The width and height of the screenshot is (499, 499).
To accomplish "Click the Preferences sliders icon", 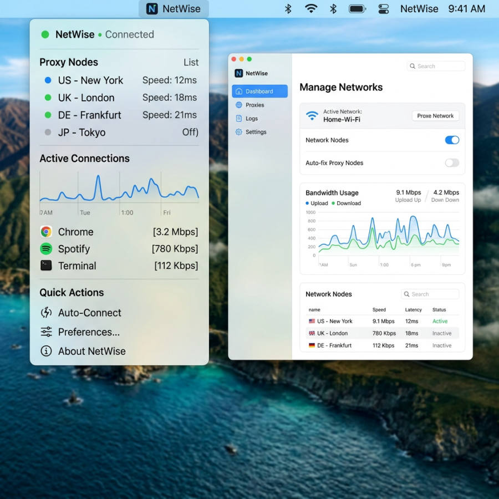I will pos(46,332).
